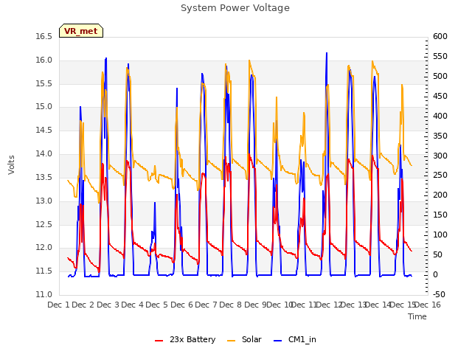Click the 400 right axis value
472x354 pixels.
point(440,117)
